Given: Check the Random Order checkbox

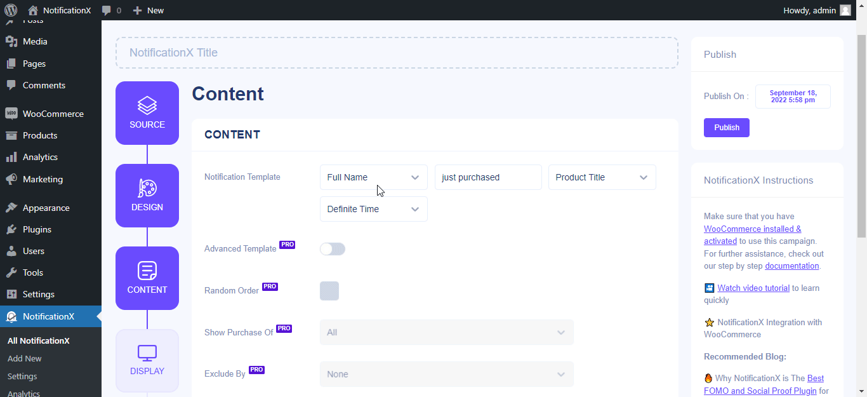Looking at the screenshot, I should (329, 291).
